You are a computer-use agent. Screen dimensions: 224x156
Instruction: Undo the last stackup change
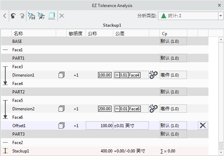click(13, 16)
